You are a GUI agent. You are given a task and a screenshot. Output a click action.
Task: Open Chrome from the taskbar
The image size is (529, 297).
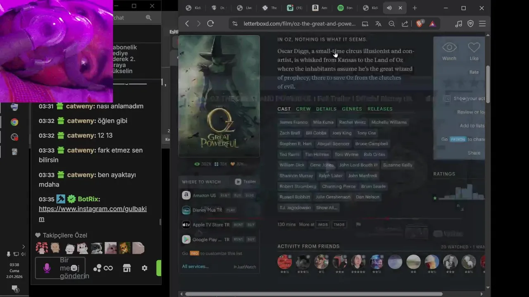point(14,122)
